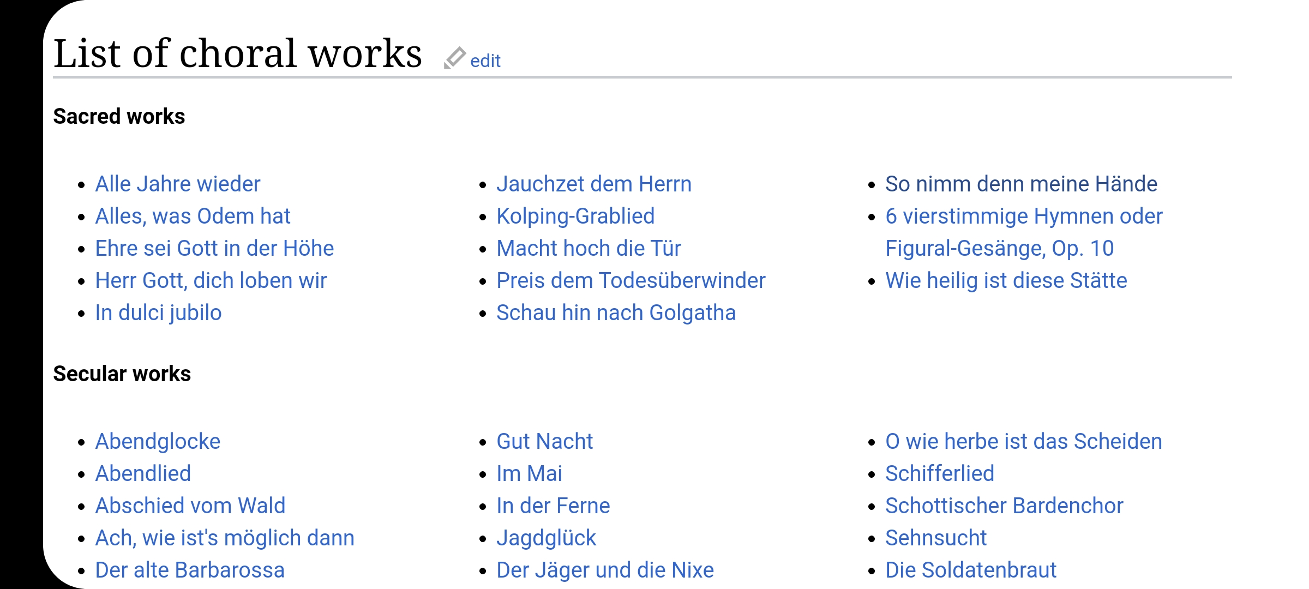This screenshot has width=1309, height=589.
Task: Go to Abschied vom Wald
Action: pyautogui.click(x=190, y=506)
